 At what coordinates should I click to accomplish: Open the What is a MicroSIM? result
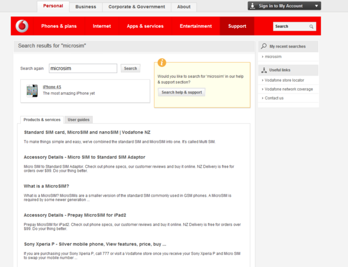46,186
